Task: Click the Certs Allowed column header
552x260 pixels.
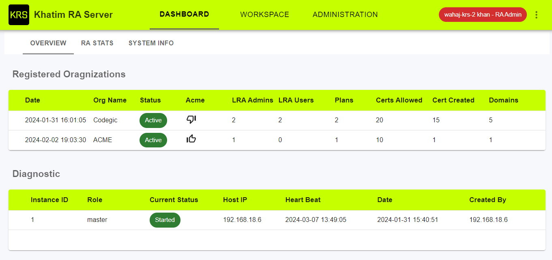Action: (399, 100)
